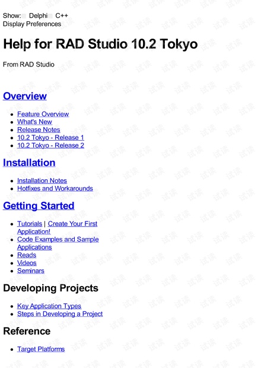Screen dimensions: 261x368
Task: Select 10.2 Tokyo - Release 2 link
Action: coord(50,145)
